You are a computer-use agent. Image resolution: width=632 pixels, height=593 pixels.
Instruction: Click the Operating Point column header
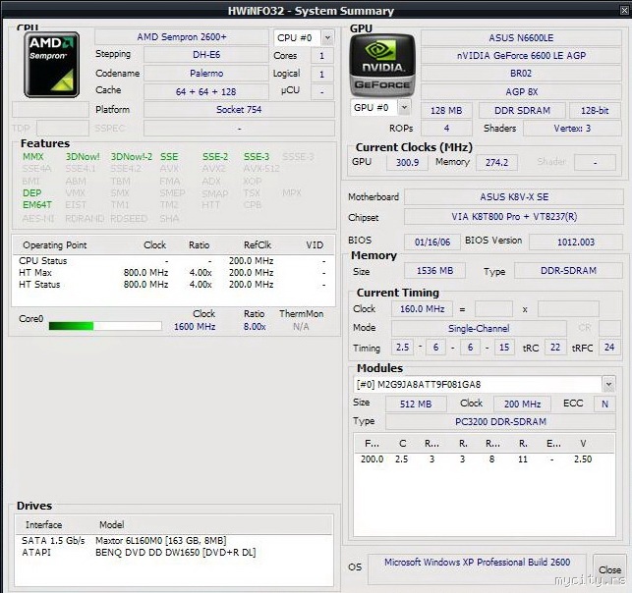[x=55, y=245]
